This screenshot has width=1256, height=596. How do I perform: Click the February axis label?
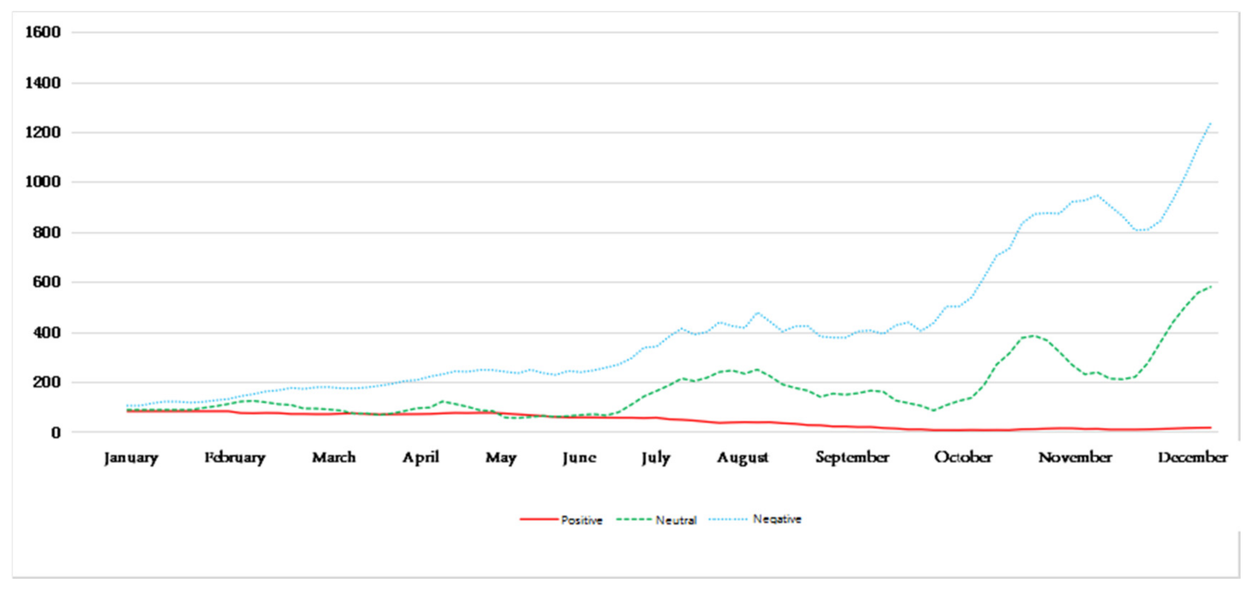click(235, 457)
